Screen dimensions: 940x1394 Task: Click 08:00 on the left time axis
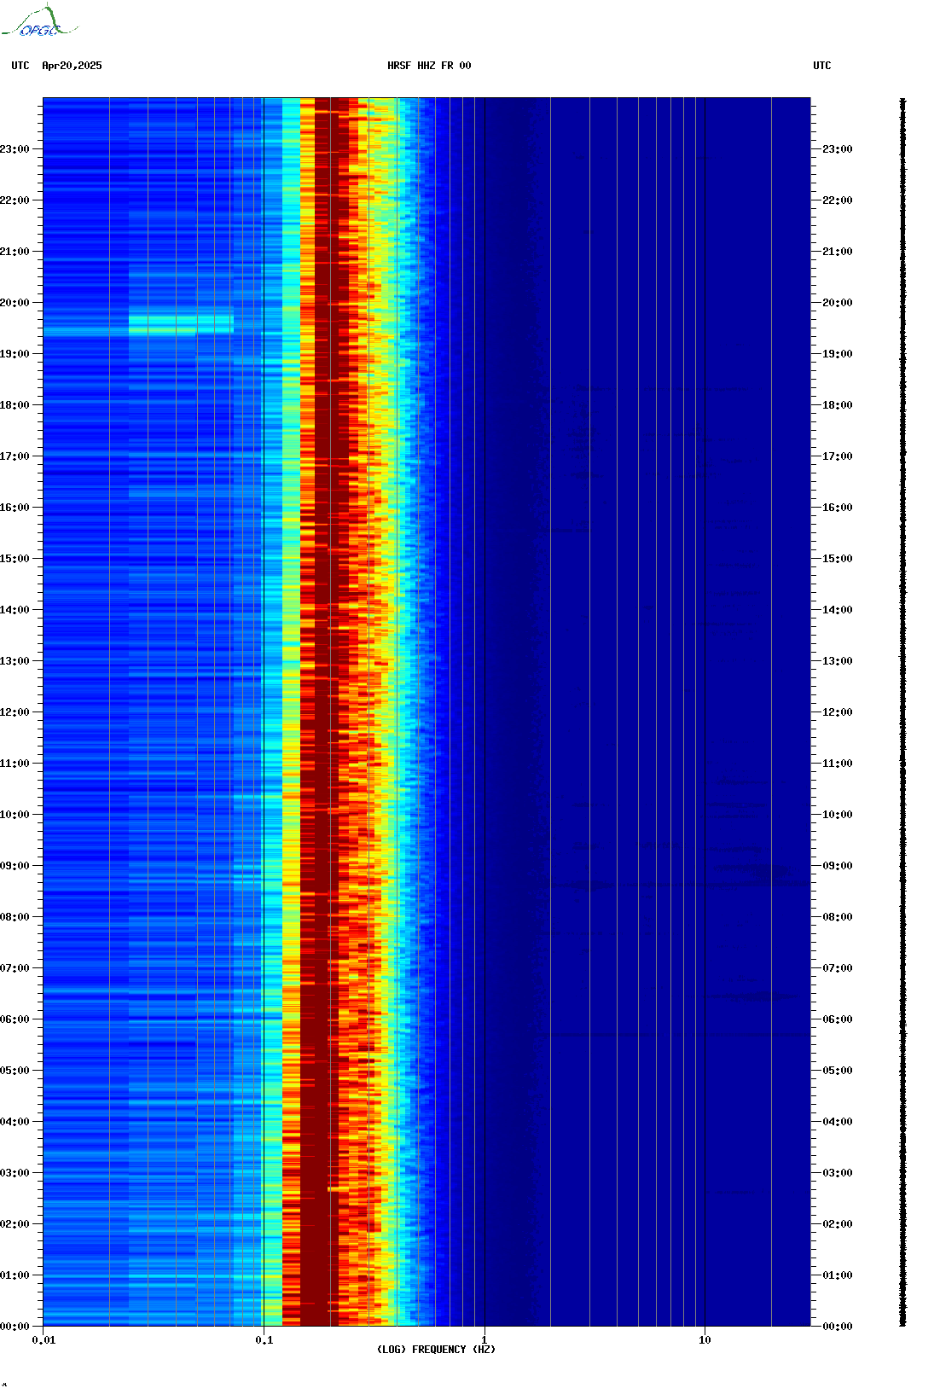(x=15, y=917)
